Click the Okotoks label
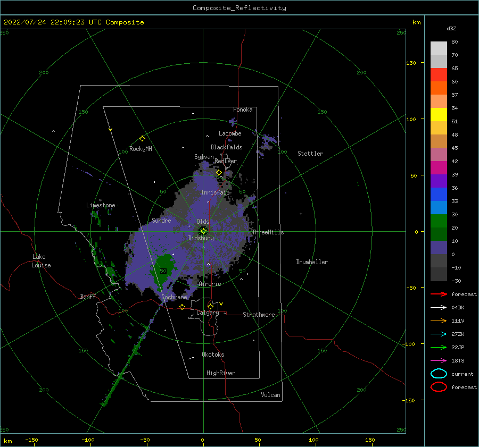Screen dimensions: 479x447 point(213,355)
